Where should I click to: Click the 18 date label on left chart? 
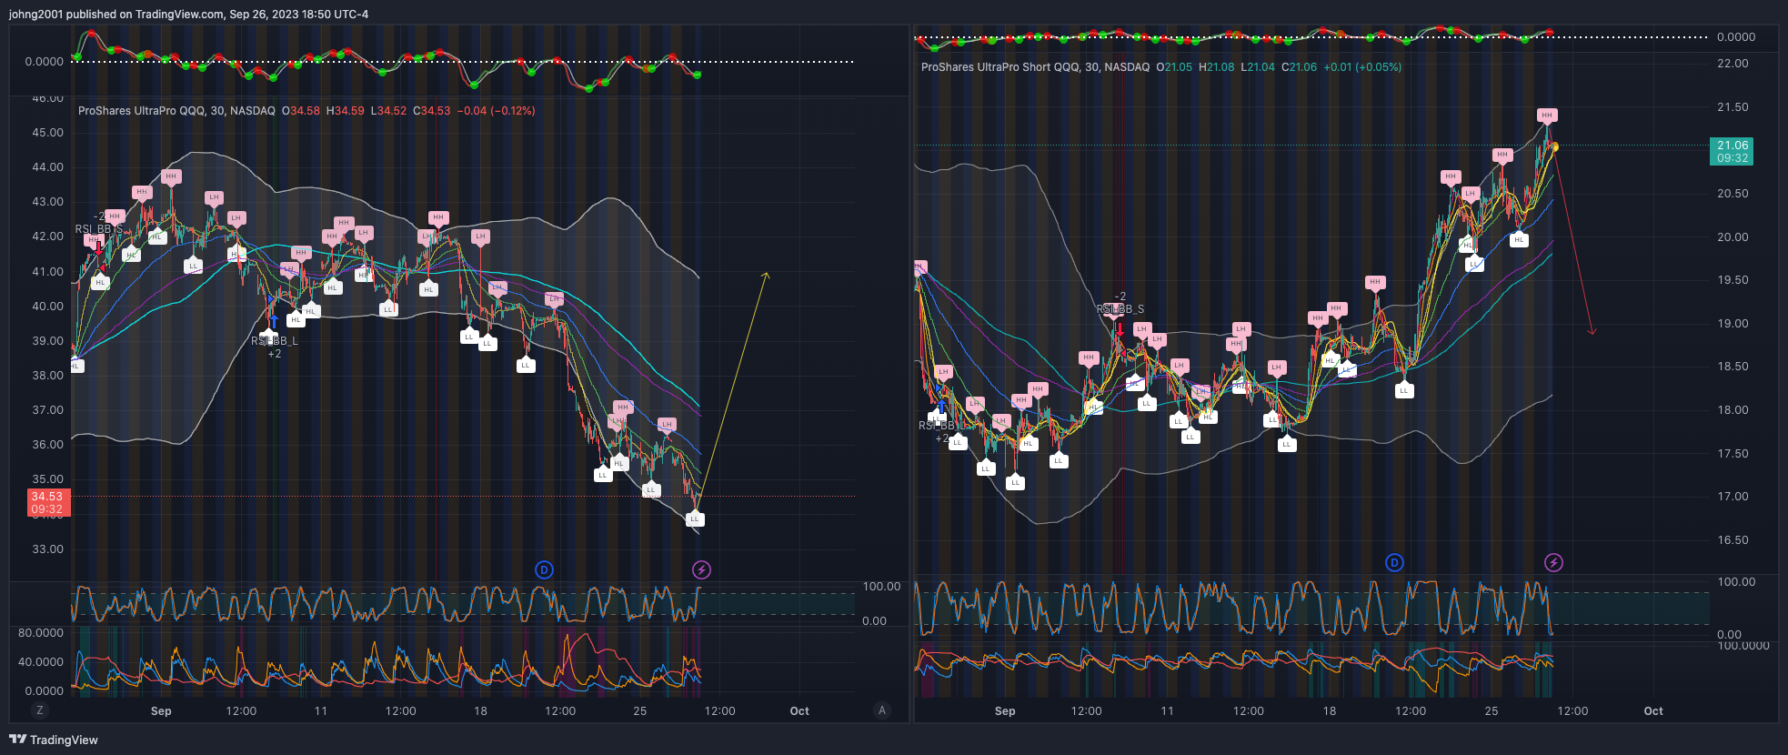[x=480, y=711]
